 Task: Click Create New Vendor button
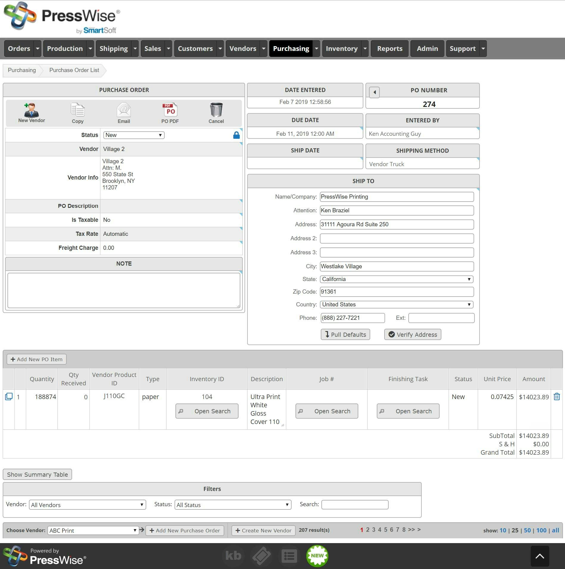(x=263, y=530)
